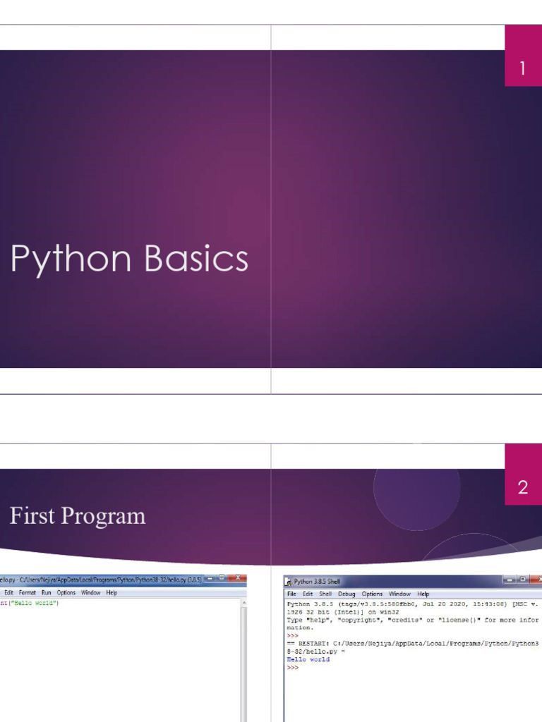Click the "Hello world" string in editor

(35, 604)
